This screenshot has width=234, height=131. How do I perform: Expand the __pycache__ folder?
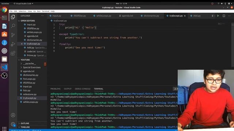[x=29, y=64]
